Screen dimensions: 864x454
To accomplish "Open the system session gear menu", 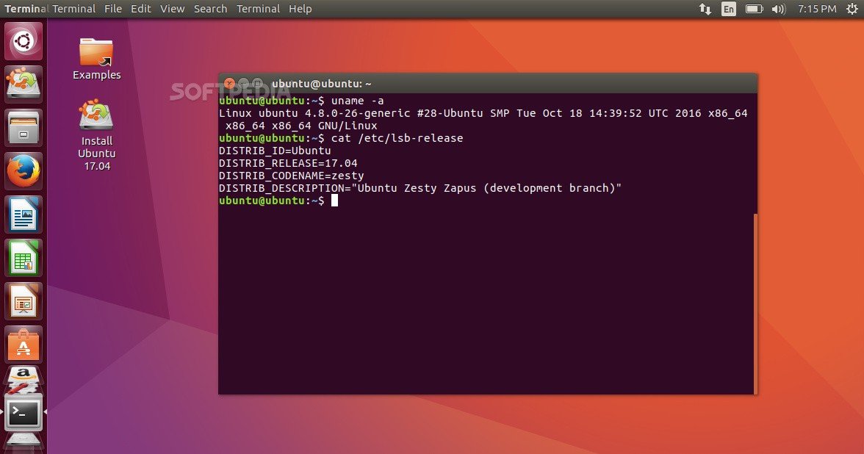I will 852,9.
